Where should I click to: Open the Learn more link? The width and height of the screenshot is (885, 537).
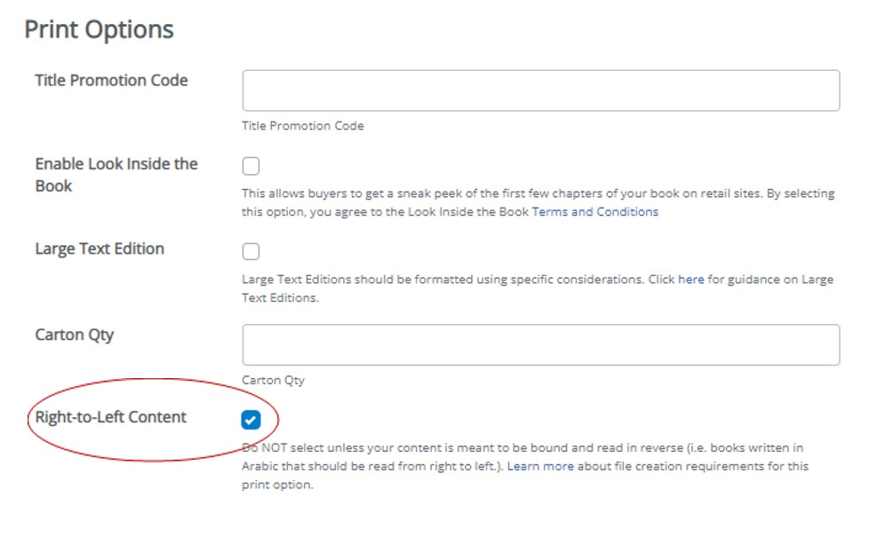coord(540,466)
